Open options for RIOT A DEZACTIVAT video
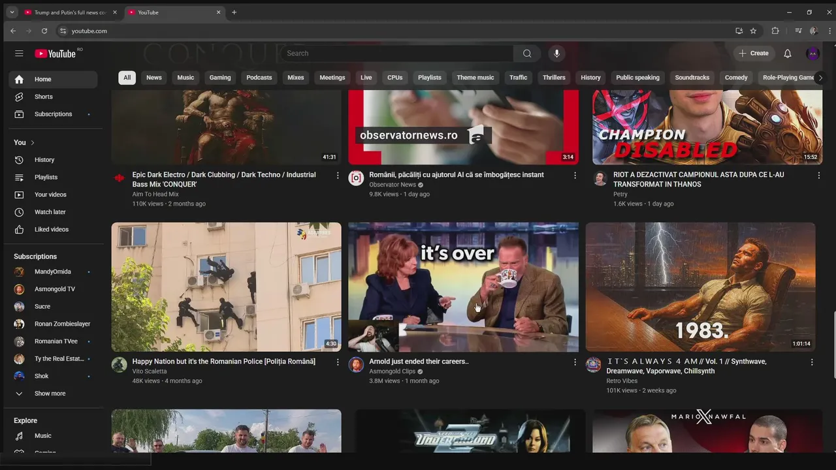Screen dimensions: 836x470 click(x=818, y=176)
